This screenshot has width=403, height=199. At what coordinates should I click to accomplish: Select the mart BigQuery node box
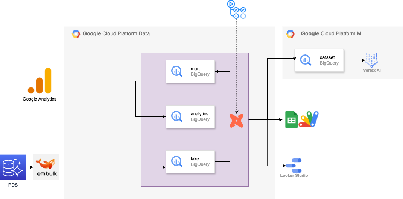click(190, 72)
